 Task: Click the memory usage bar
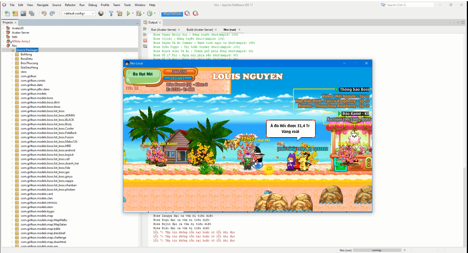click(172, 13)
